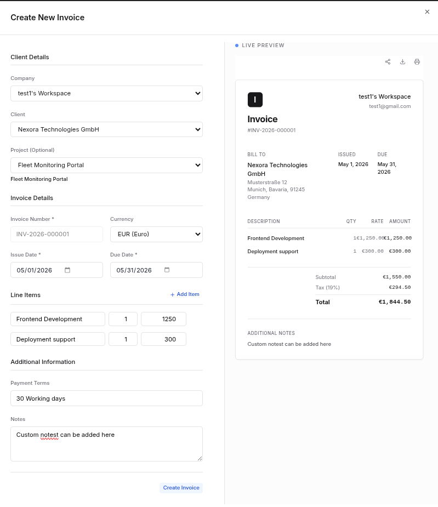The width and height of the screenshot is (438, 507).
Task: Share the invoice preview
Action: [x=388, y=62]
